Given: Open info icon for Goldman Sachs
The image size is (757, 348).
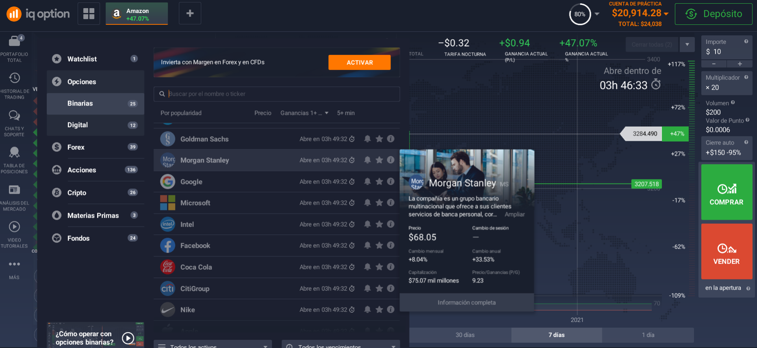Looking at the screenshot, I should [x=391, y=139].
